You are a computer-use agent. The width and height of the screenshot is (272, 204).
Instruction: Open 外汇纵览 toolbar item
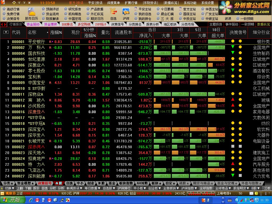click(x=95, y=14)
